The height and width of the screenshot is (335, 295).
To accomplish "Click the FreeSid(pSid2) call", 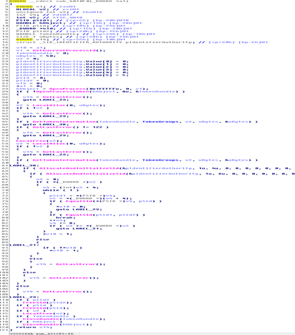I will pyautogui.click(x=47, y=302).
